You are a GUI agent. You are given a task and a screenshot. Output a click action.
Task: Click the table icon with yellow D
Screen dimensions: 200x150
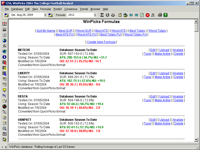4,68
